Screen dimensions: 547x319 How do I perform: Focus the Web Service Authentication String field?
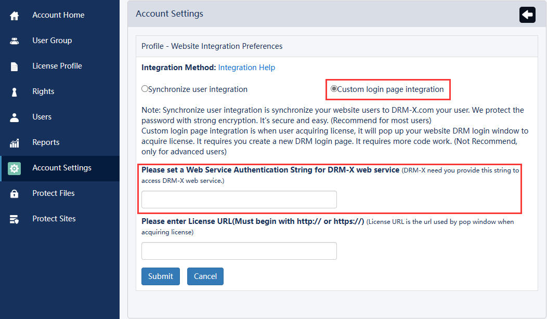[239, 200]
